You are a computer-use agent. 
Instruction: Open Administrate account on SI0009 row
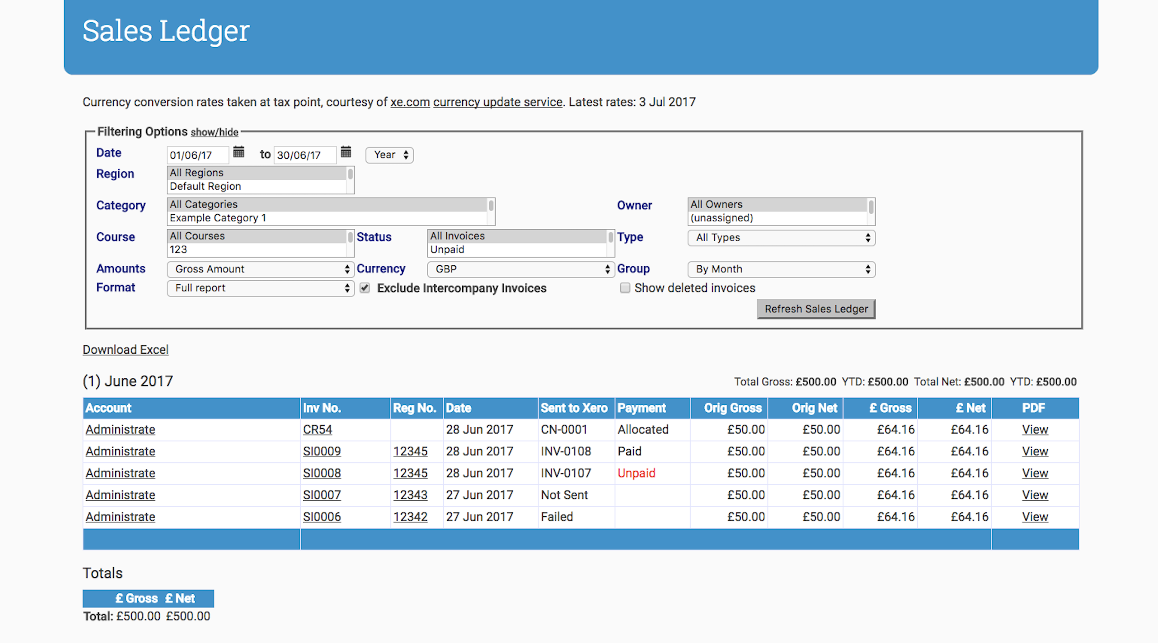121,452
